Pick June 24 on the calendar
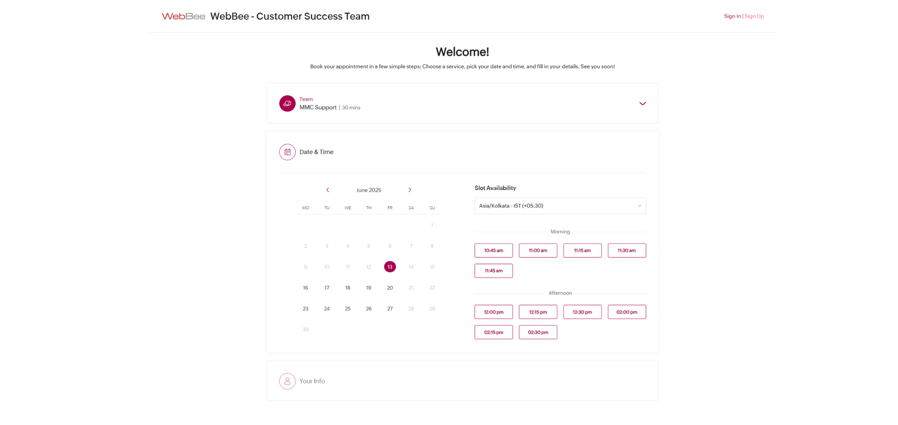 pyautogui.click(x=327, y=309)
